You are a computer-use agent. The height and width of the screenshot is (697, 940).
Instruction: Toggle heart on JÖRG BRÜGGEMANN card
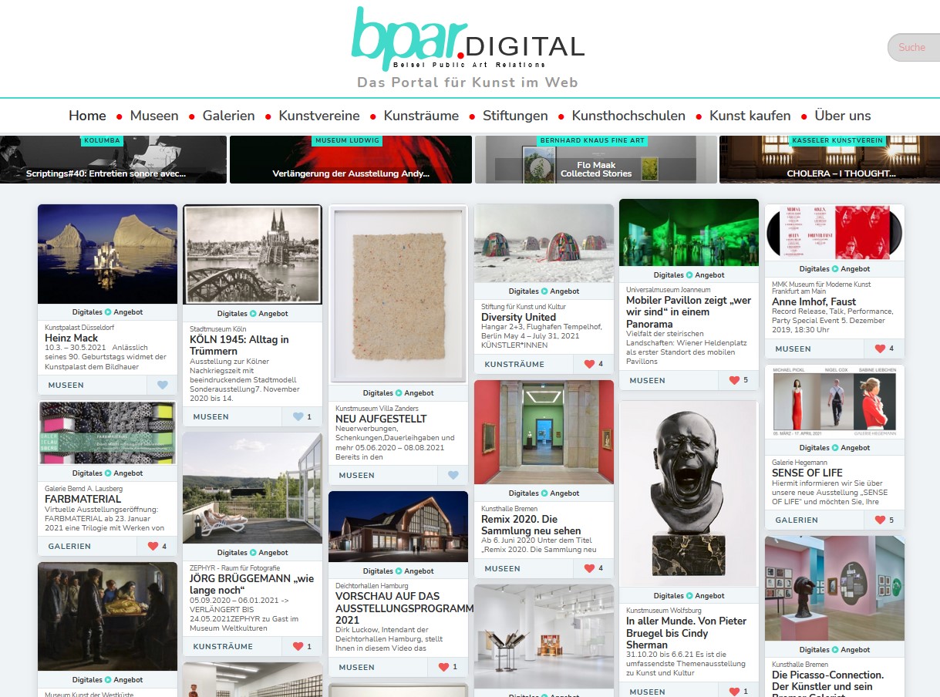click(298, 646)
